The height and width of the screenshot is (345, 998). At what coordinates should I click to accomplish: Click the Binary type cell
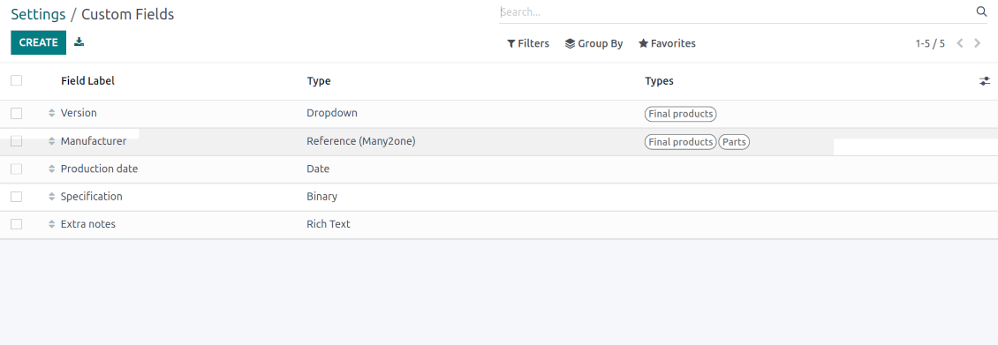(x=322, y=197)
